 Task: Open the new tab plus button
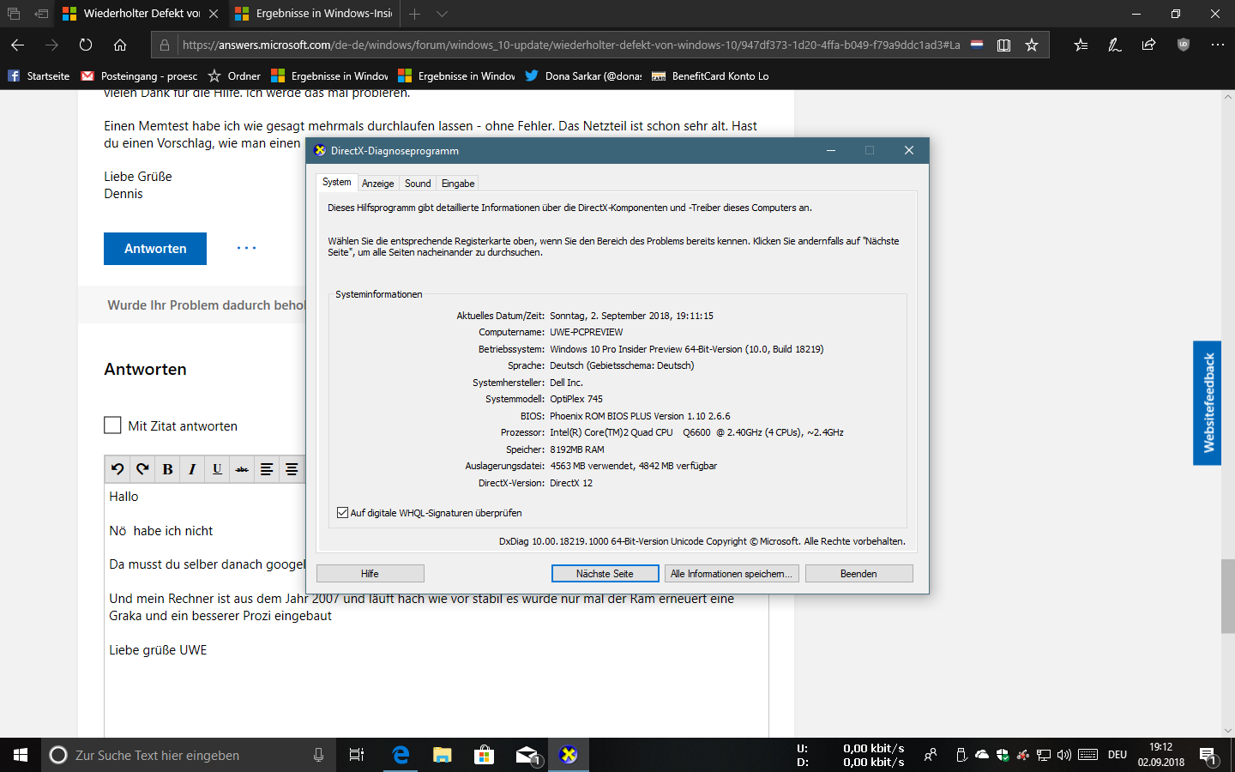point(414,14)
